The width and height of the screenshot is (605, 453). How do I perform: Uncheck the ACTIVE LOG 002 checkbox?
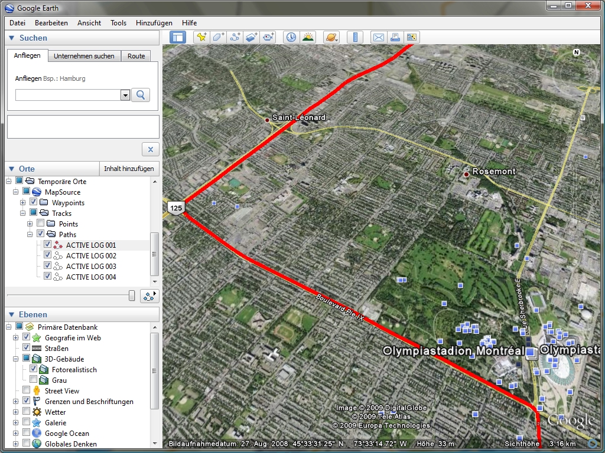47,255
